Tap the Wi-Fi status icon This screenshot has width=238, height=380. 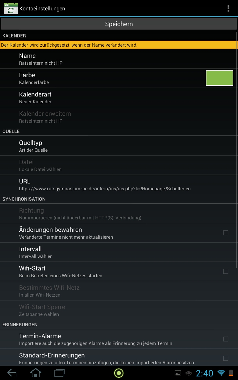[x=221, y=373]
